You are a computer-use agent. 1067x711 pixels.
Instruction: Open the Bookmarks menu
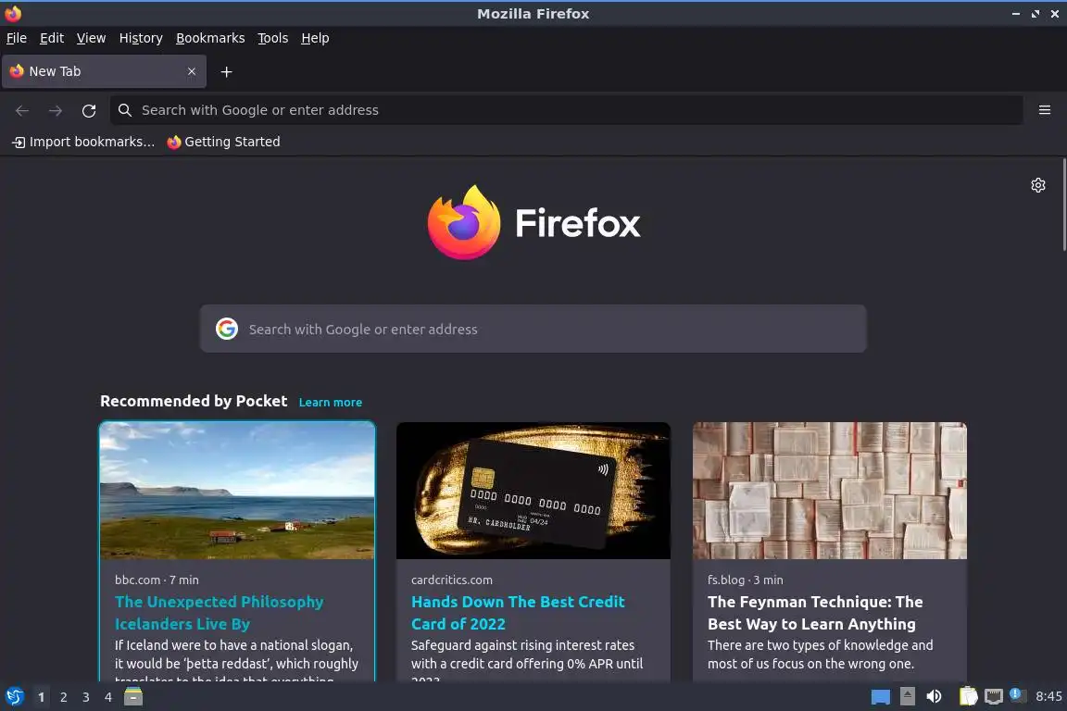pos(210,38)
